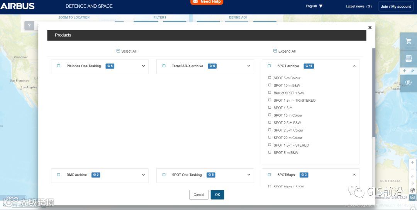This screenshot has width=417, height=210.
Task: Click the 0/3 SPOTMaps count badge
Action: 304,175
